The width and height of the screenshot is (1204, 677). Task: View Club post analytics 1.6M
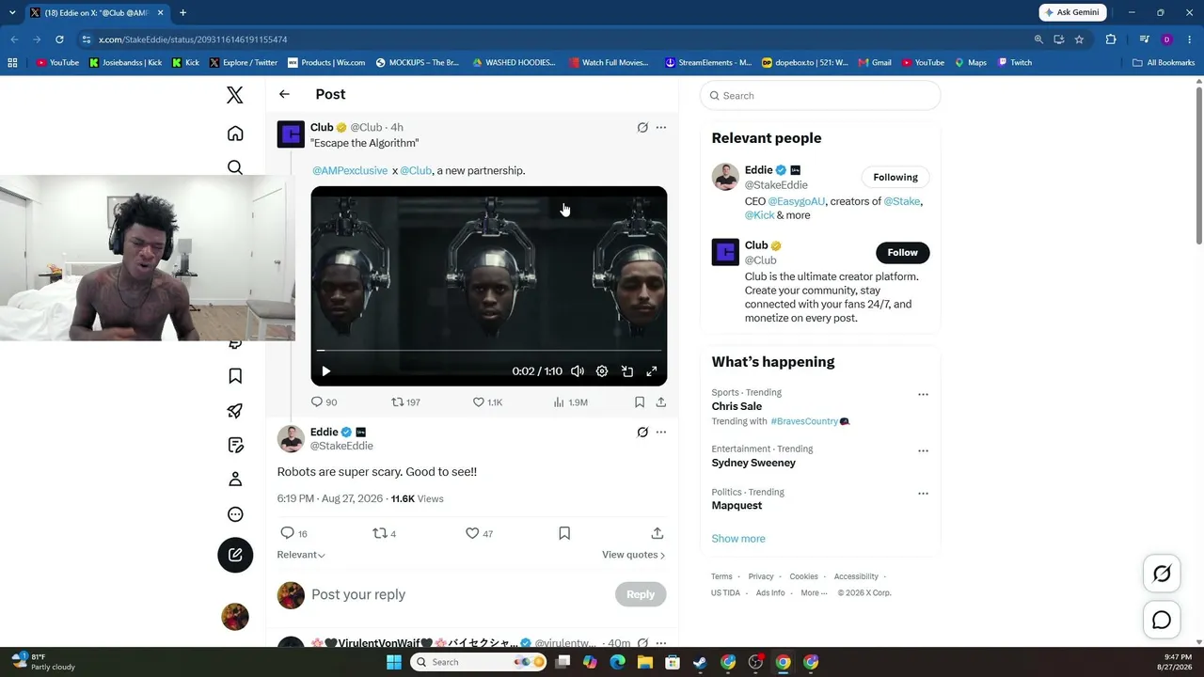click(x=570, y=402)
